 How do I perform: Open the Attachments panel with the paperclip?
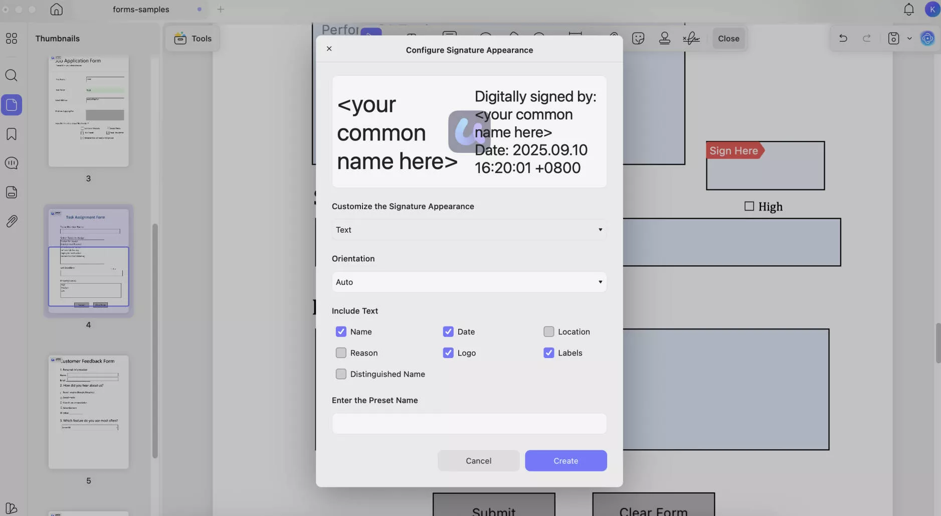point(12,221)
